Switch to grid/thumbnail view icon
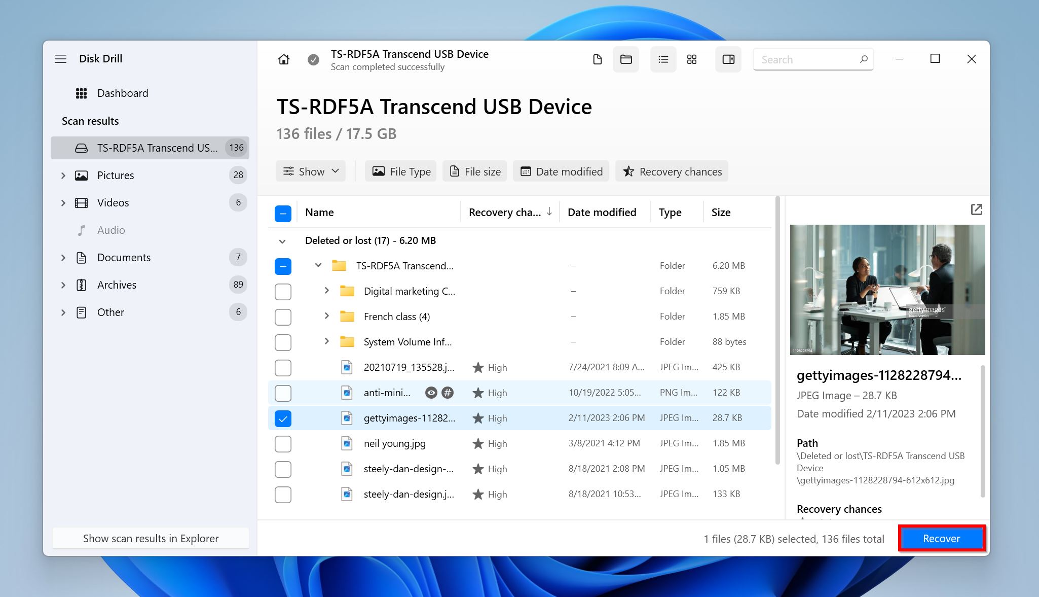Screen dimensions: 1039x597 pyautogui.click(x=690, y=60)
